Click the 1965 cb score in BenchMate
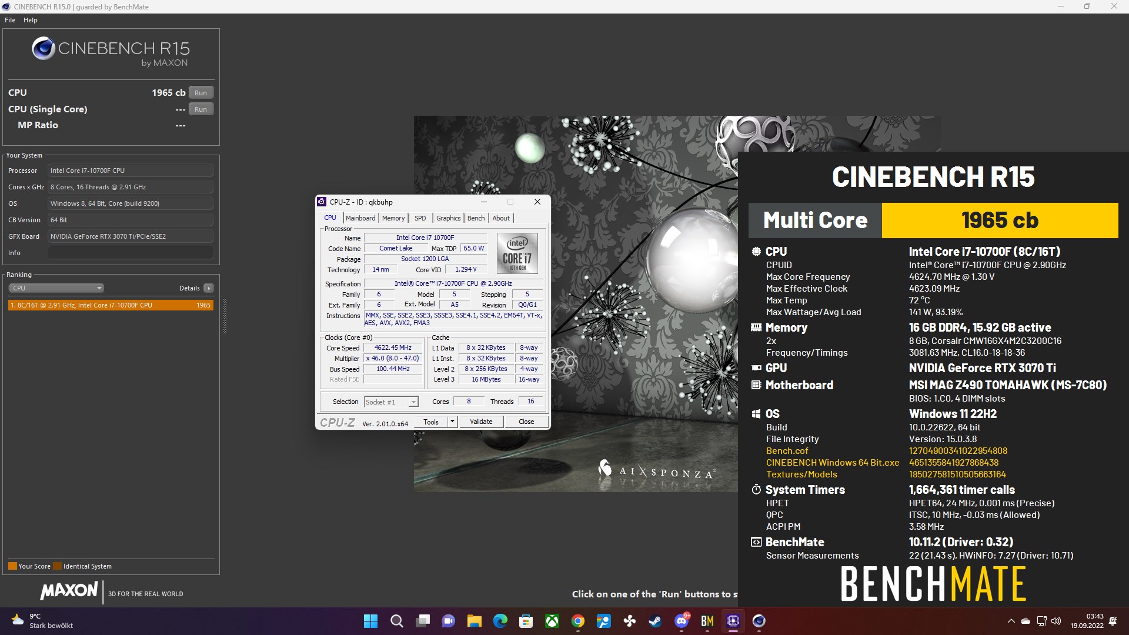The width and height of the screenshot is (1129, 635). point(1000,220)
